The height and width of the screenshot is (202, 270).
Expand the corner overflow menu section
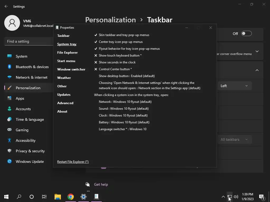[257, 51]
